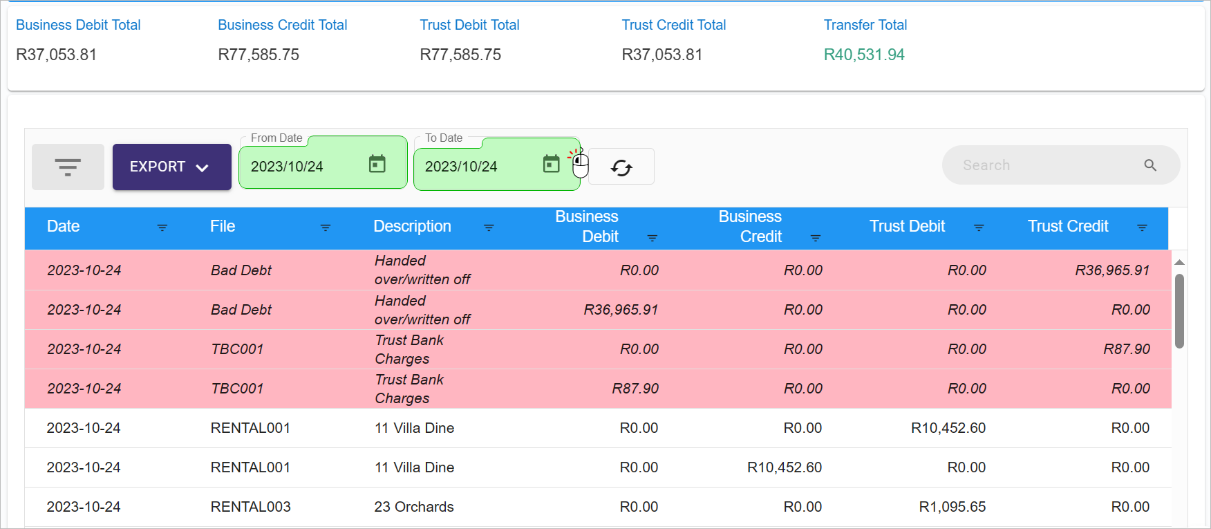Sort by the Description column header
The width and height of the screenshot is (1211, 529).
(412, 226)
